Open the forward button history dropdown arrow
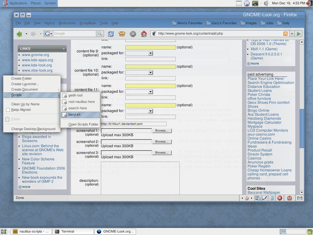 [x=41, y=34]
